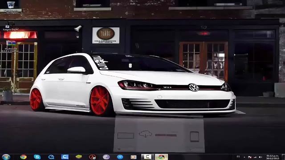This screenshot has height=160, width=285.
Task: Open QuickTime Player from the taskbar
Action: [x=51, y=157]
